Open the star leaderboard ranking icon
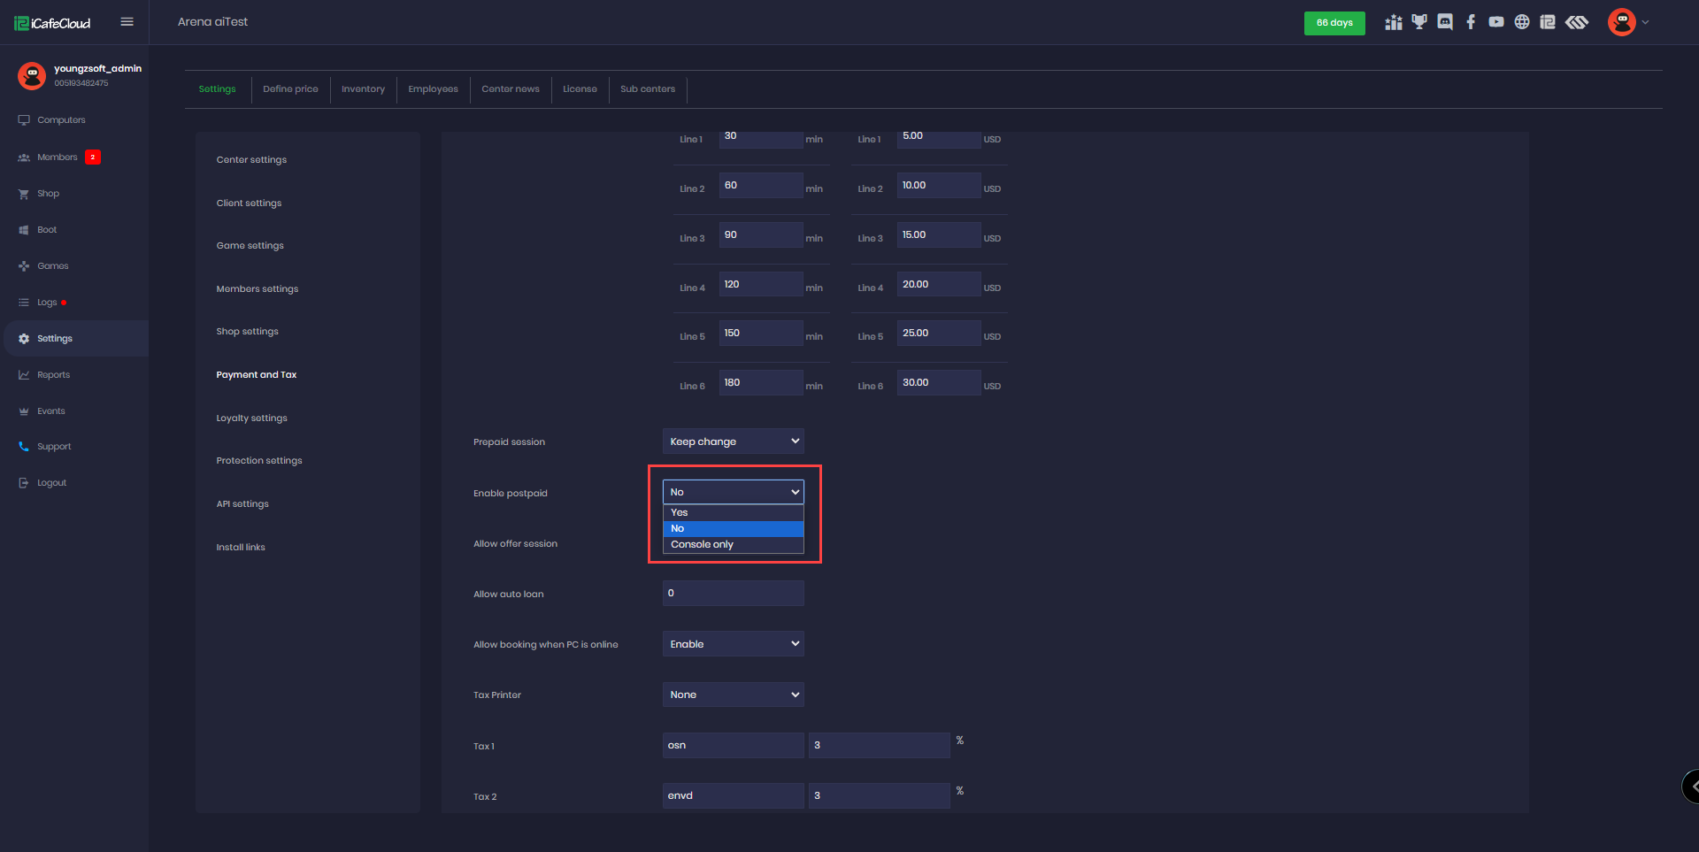Viewport: 1699px width, 852px height. [x=1394, y=22]
